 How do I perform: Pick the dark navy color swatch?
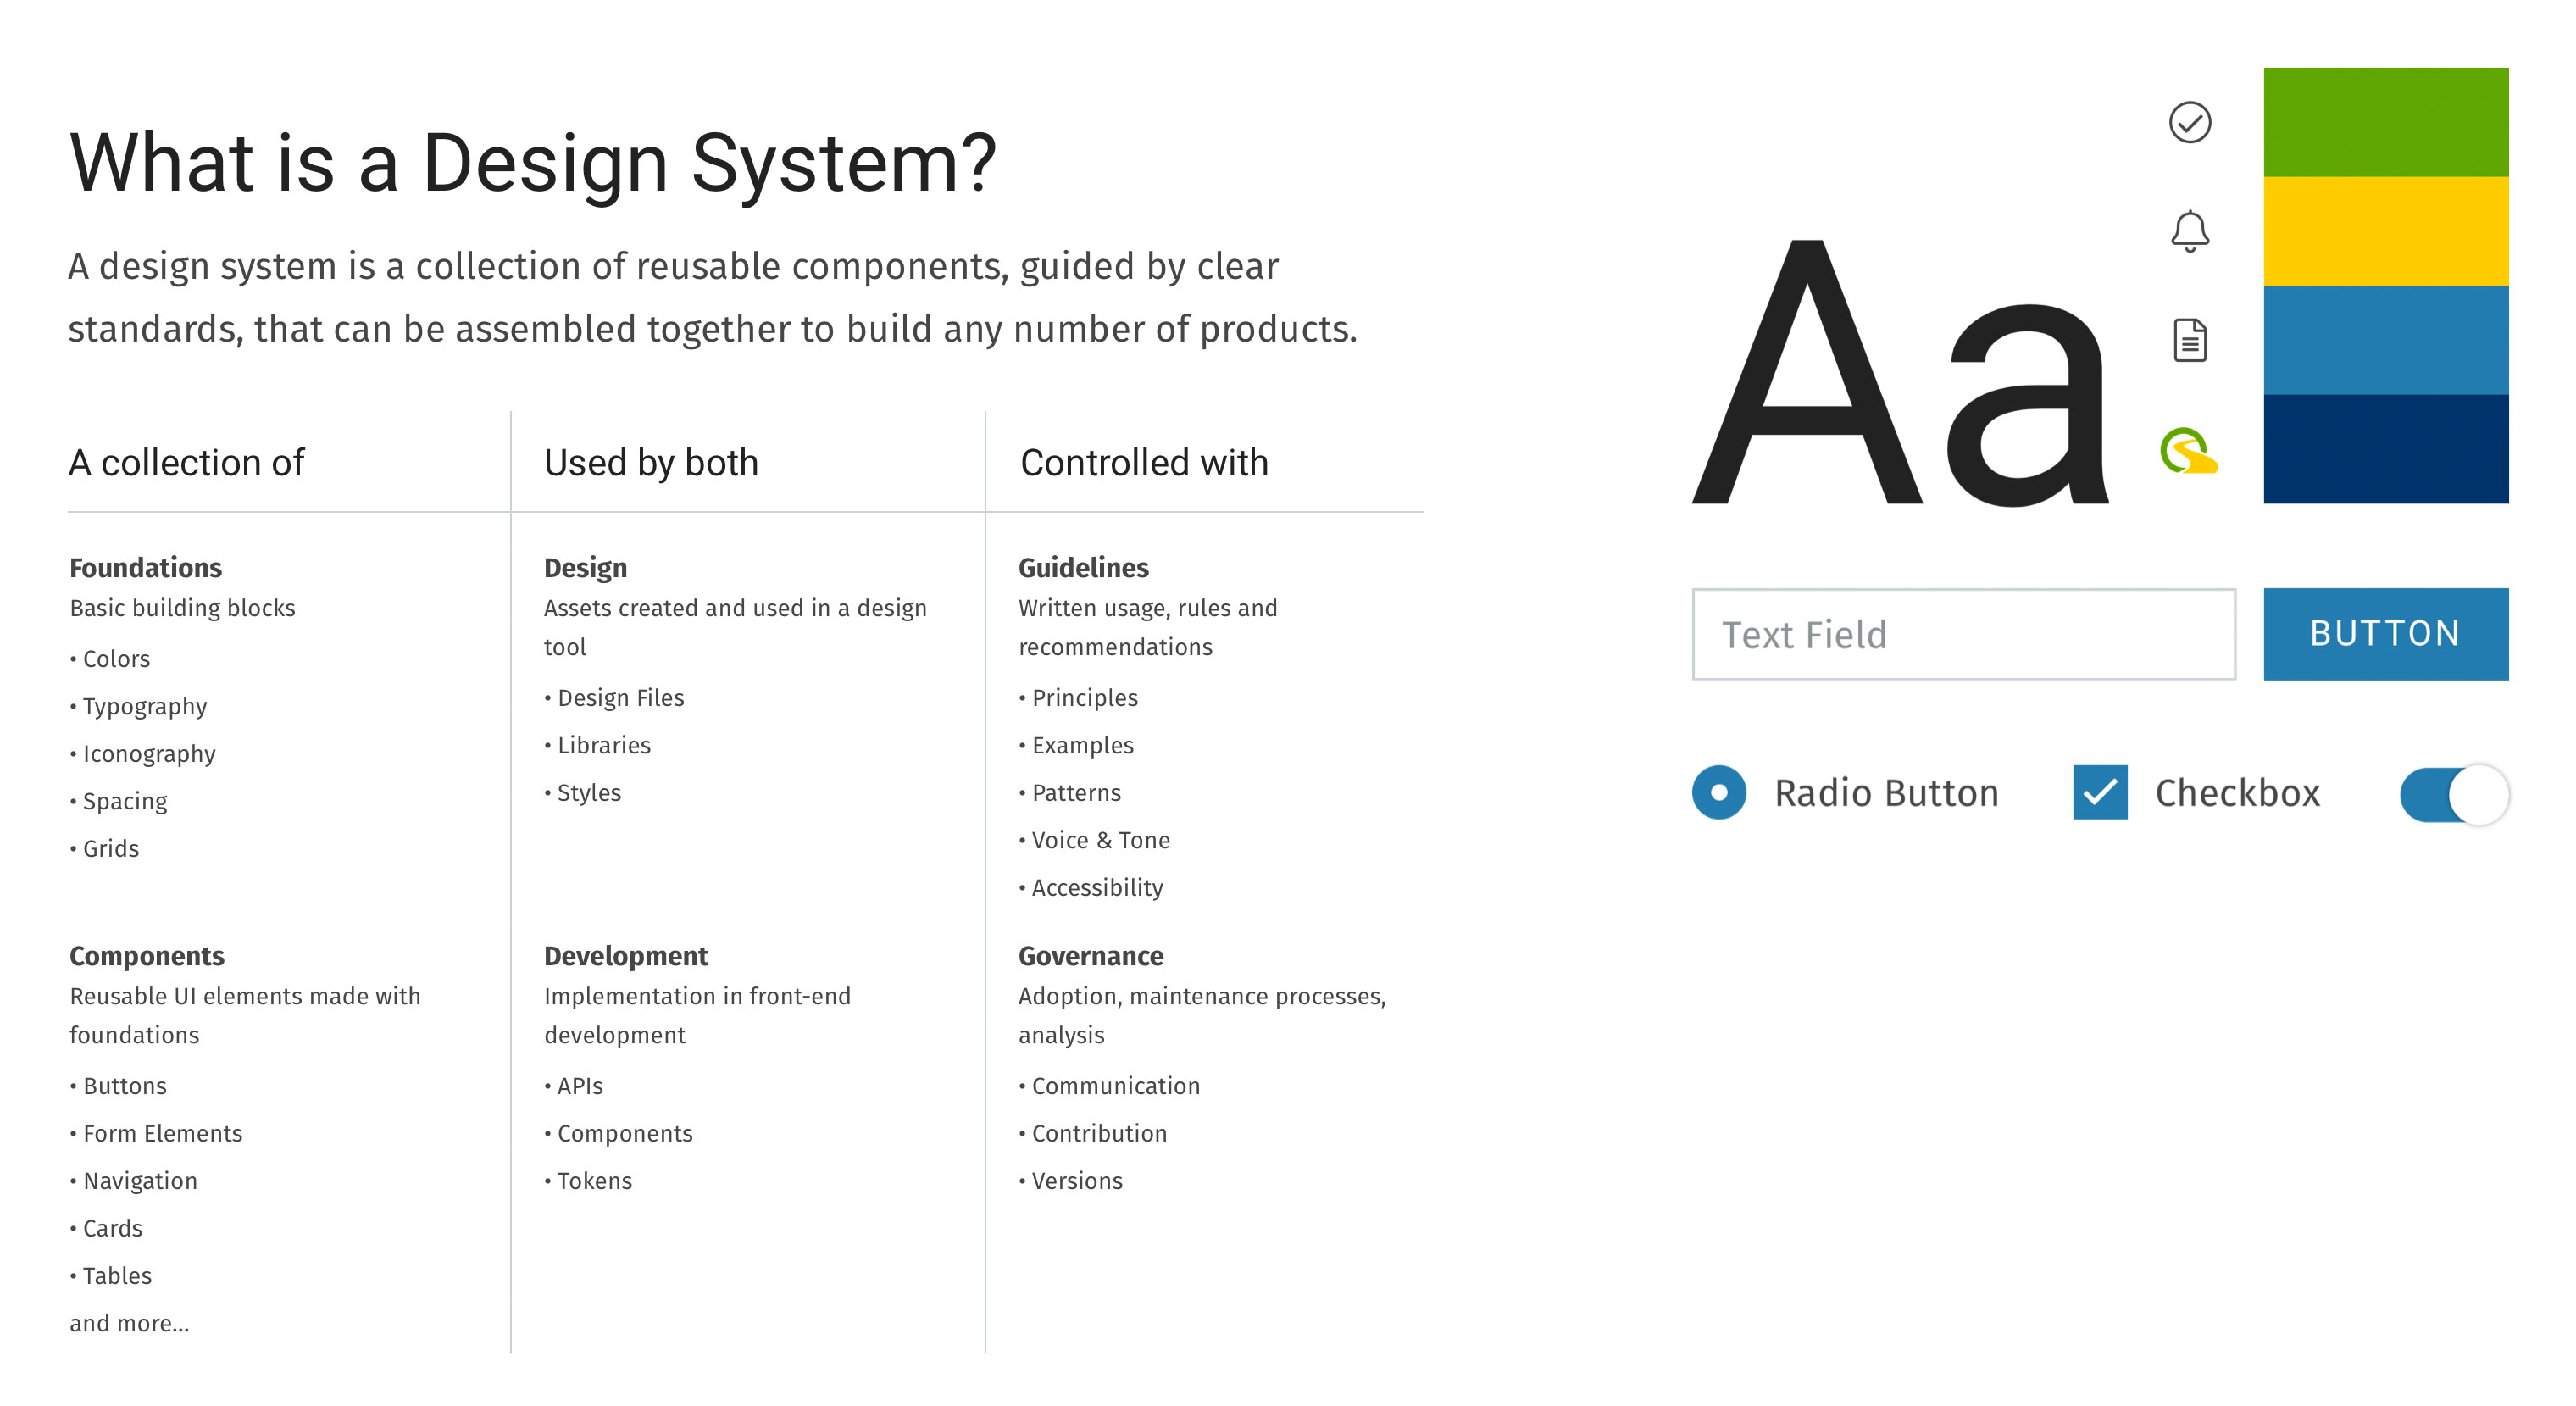2385,449
